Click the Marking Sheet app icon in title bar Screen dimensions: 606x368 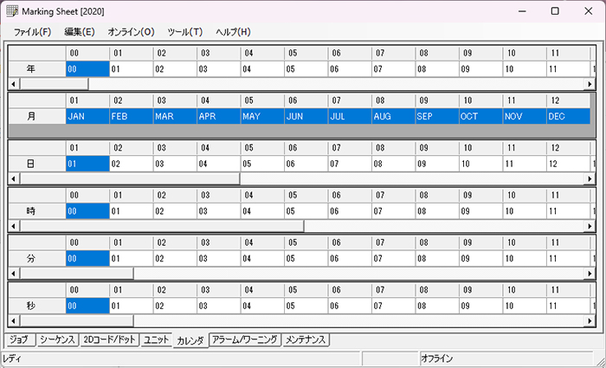(11, 10)
